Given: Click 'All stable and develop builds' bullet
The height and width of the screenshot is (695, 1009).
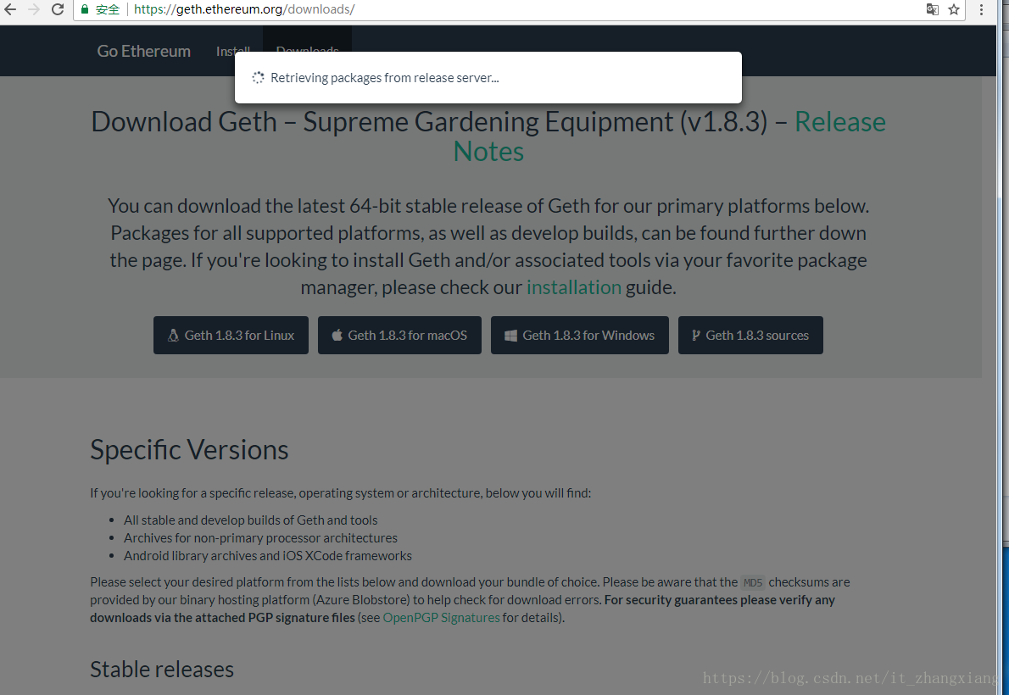Looking at the screenshot, I should click(251, 520).
